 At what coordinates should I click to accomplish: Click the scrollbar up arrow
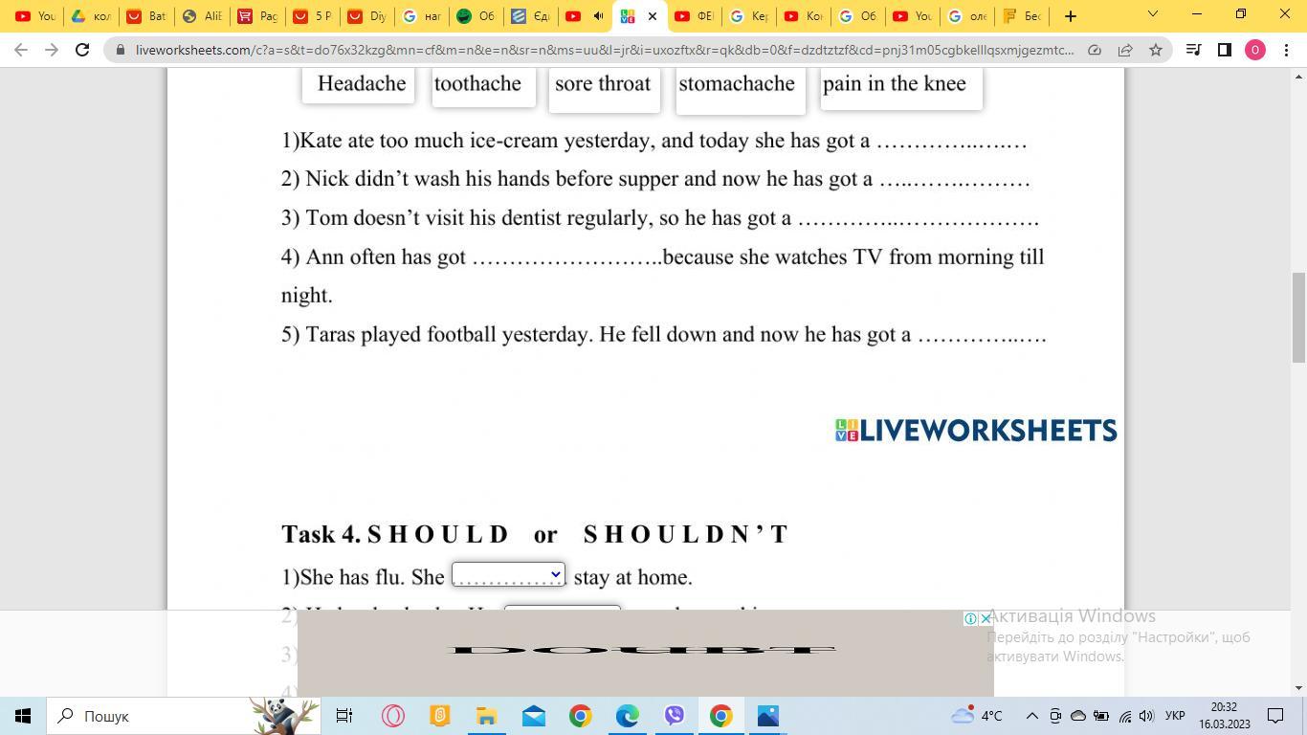[1298, 76]
